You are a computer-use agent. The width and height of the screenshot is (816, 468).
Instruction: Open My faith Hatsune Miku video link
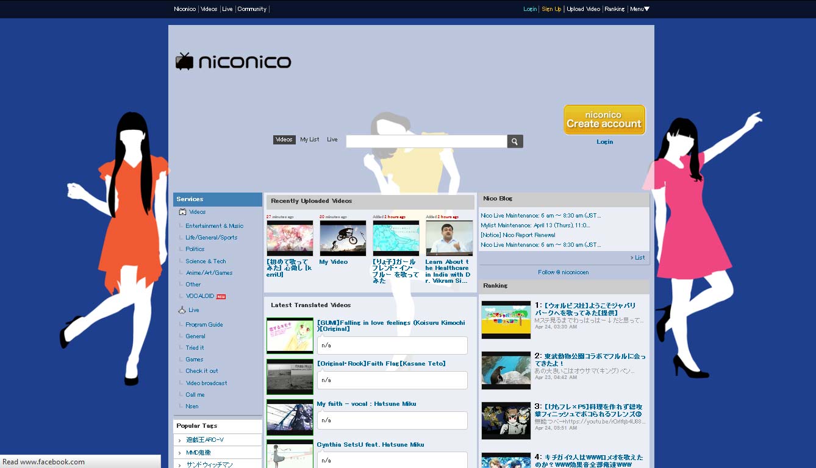coord(367,404)
